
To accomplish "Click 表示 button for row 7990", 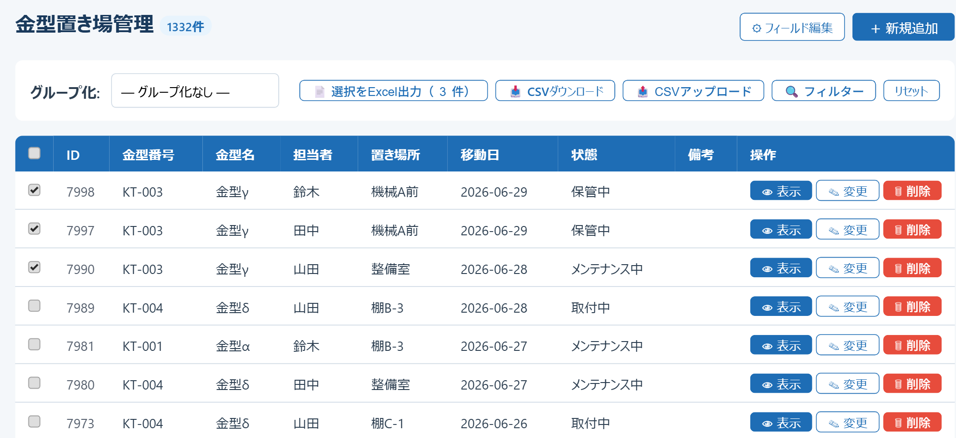I will click(x=781, y=268).
